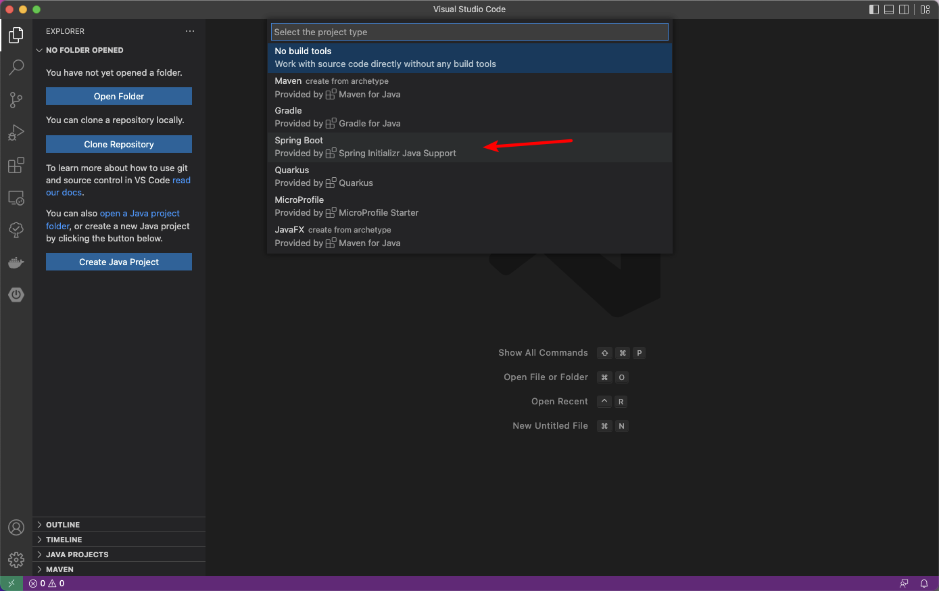Image resolution: width=939 pixels, height=591 pixels.
Task: Collapse the No Folder Opened section
Action: point(119,50)
